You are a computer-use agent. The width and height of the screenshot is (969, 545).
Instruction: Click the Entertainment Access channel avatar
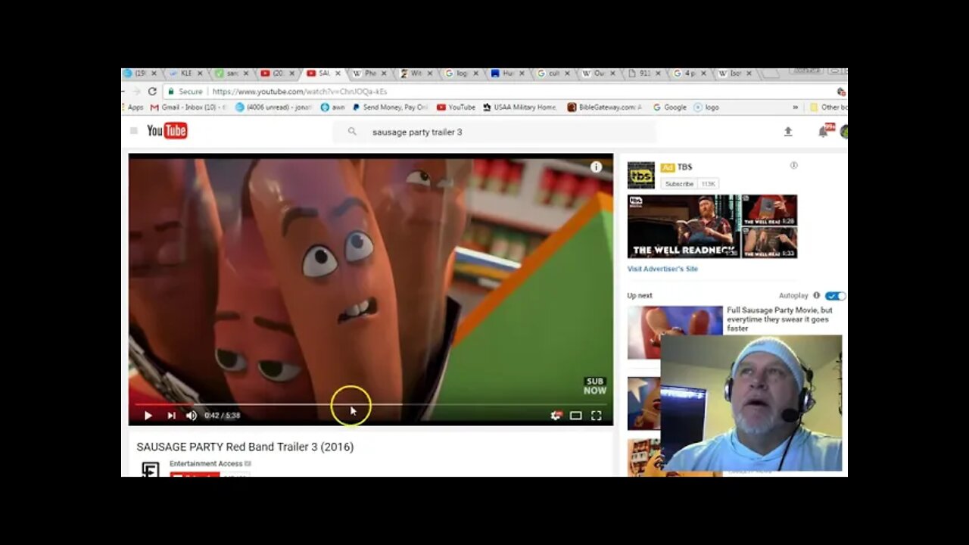point(151,469)
